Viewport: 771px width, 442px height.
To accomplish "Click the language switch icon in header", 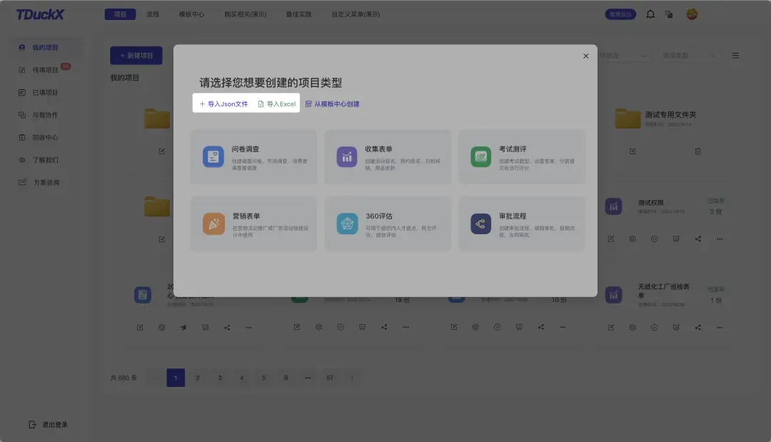I will [x=669, y=14].
